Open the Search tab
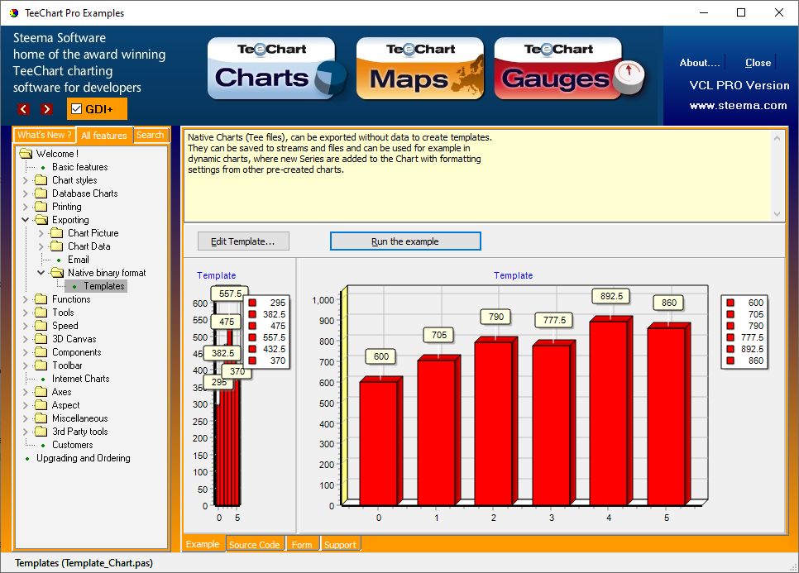Screen dimensions: 799x573 click(151, 135)
